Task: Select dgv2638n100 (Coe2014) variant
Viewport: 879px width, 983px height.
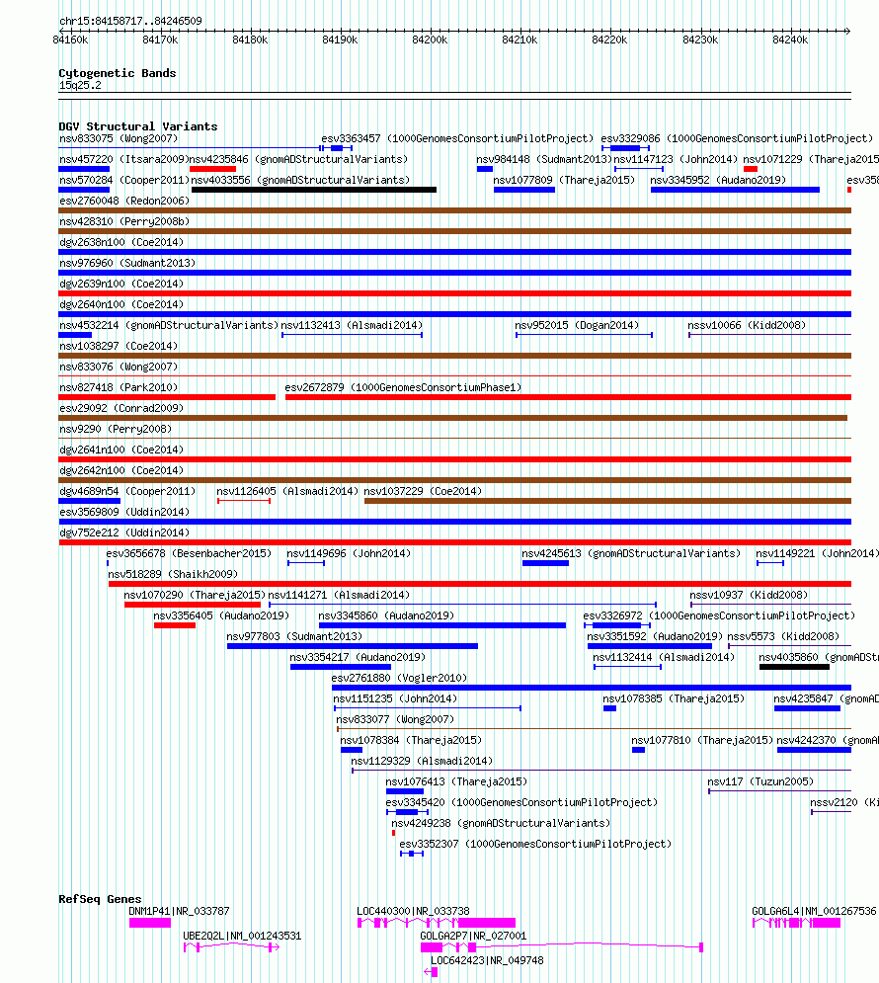Action: pyautogui.click(x=121, y=242)
